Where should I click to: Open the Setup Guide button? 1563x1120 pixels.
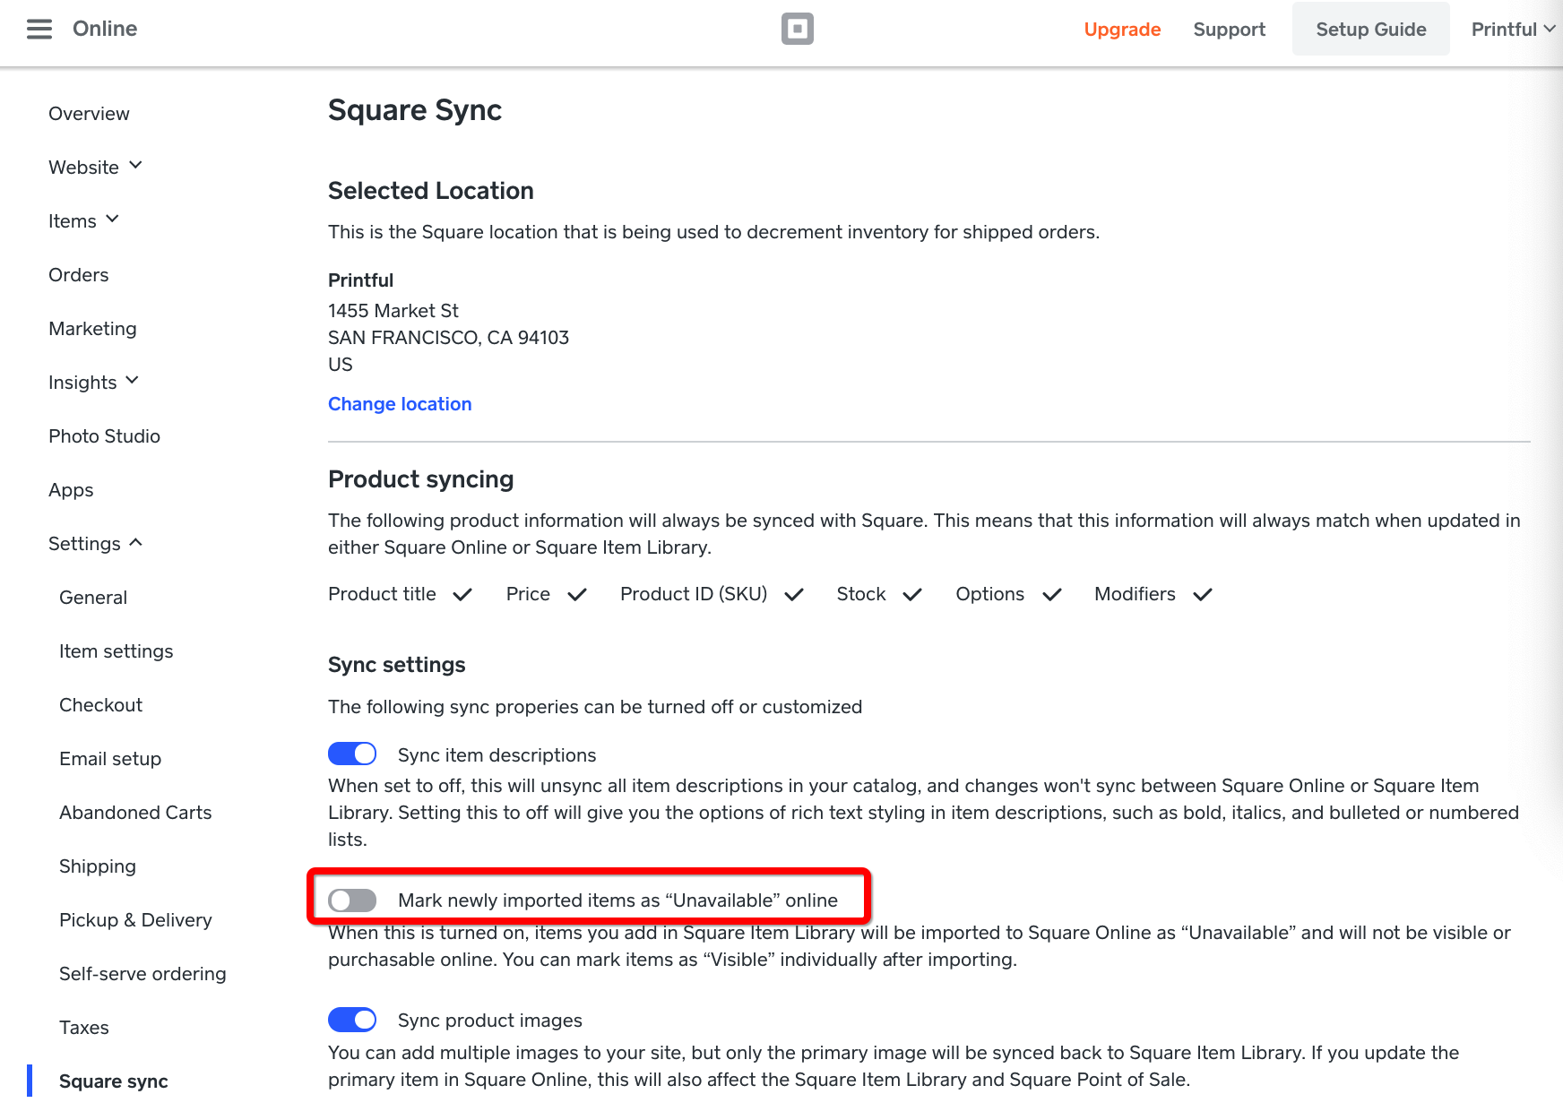point(1370,30)
